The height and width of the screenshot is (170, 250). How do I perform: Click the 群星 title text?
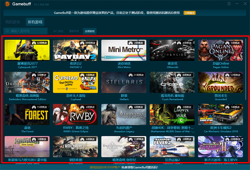(x=124, y=96)
